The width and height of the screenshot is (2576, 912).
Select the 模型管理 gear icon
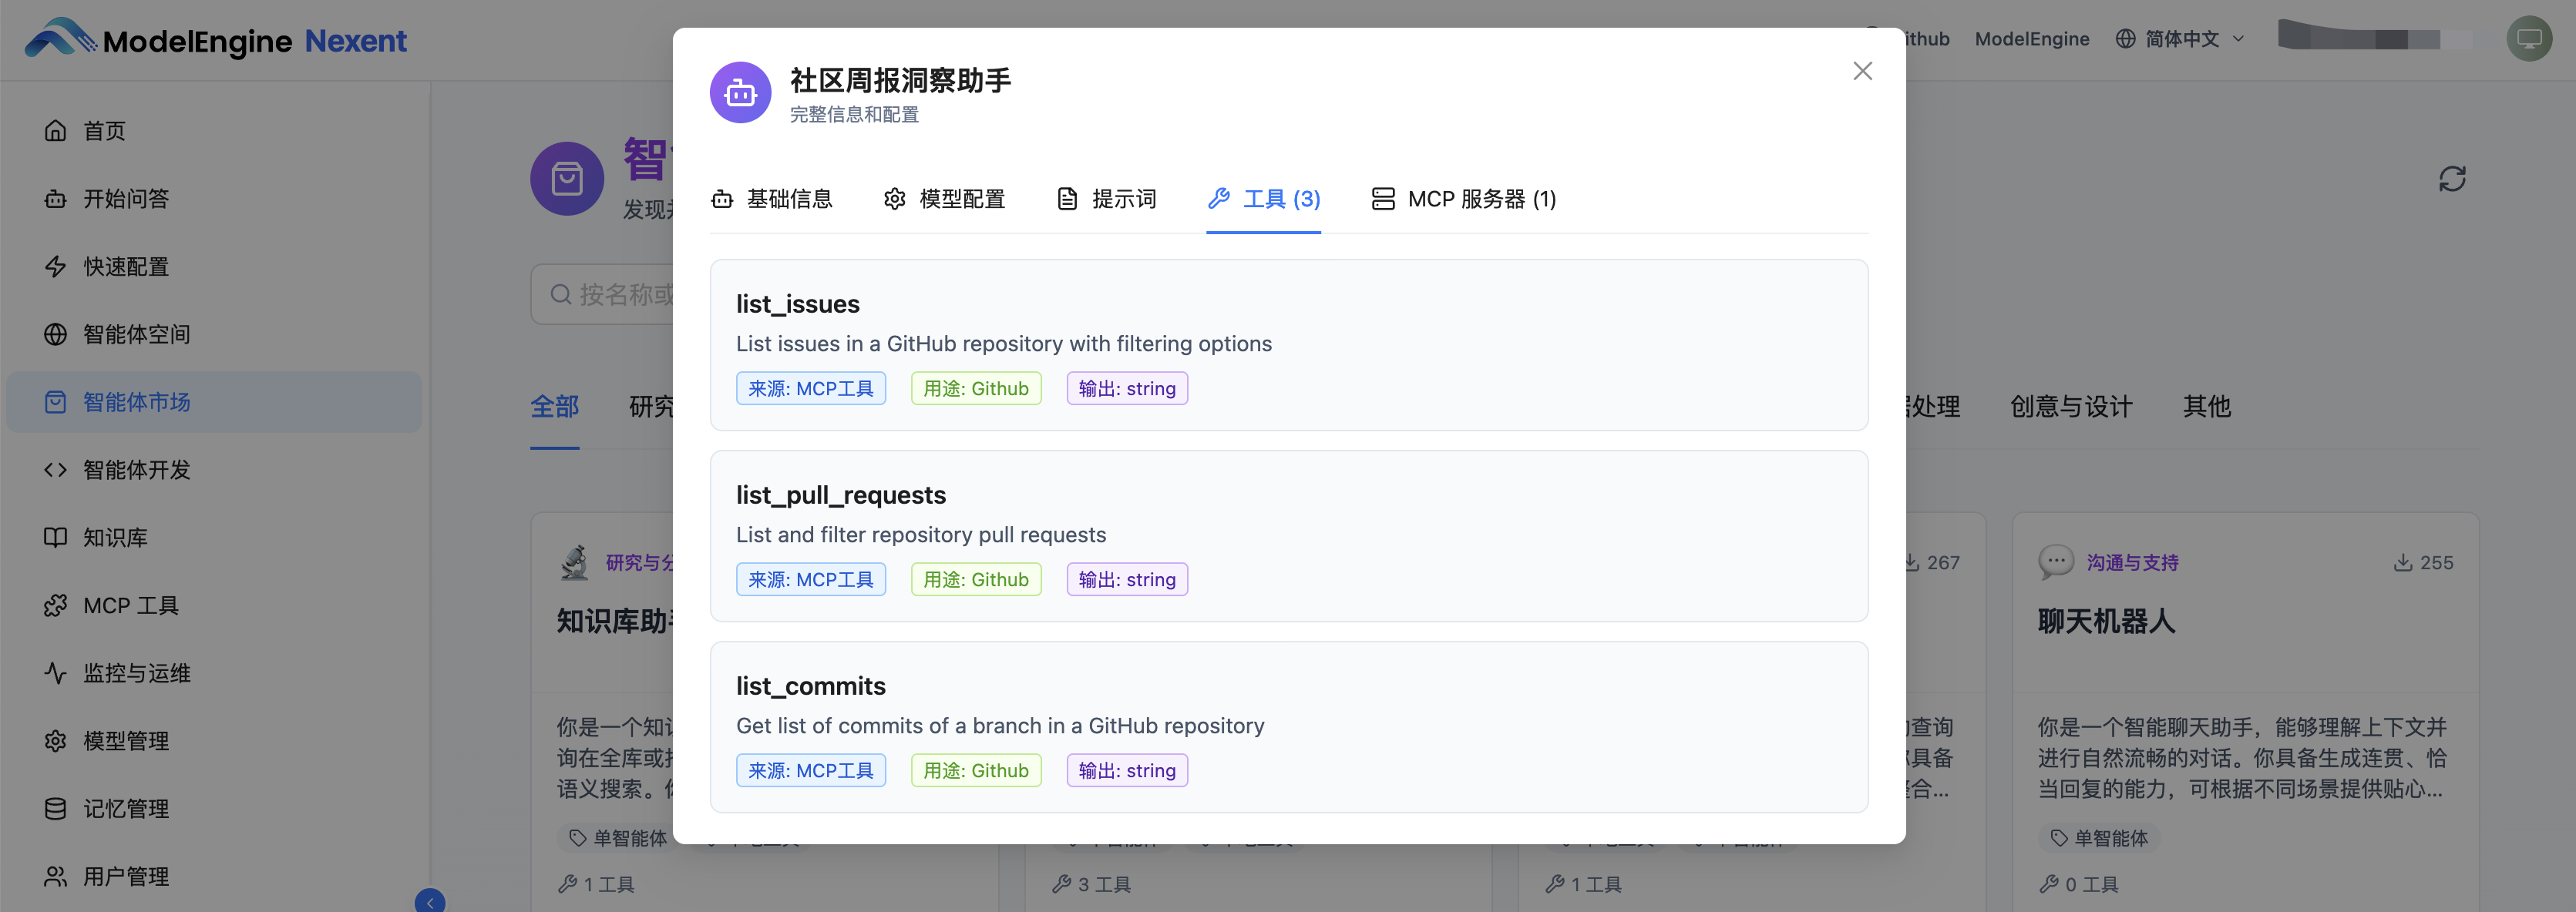point(56,740)
